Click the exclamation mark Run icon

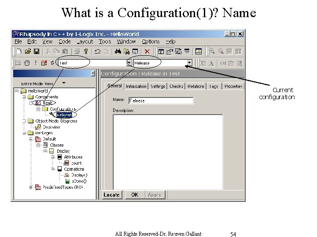click(x=36, y=63)
